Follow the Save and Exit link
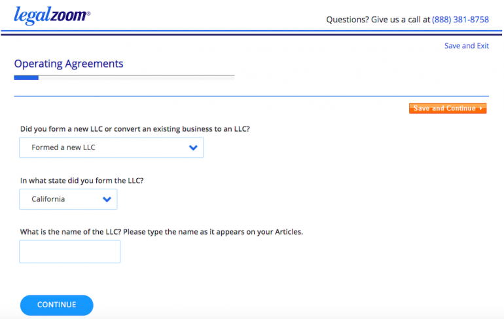The width and height of the screenshot is (504, 319). 466,46
